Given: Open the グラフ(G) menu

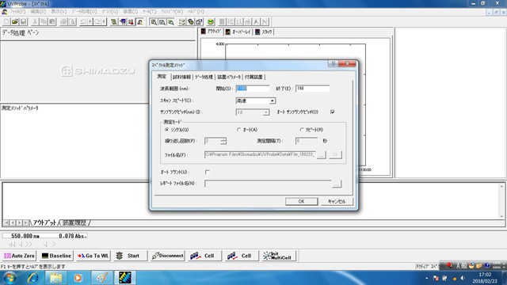Looking at the screenshot, I should click(109, 12).
